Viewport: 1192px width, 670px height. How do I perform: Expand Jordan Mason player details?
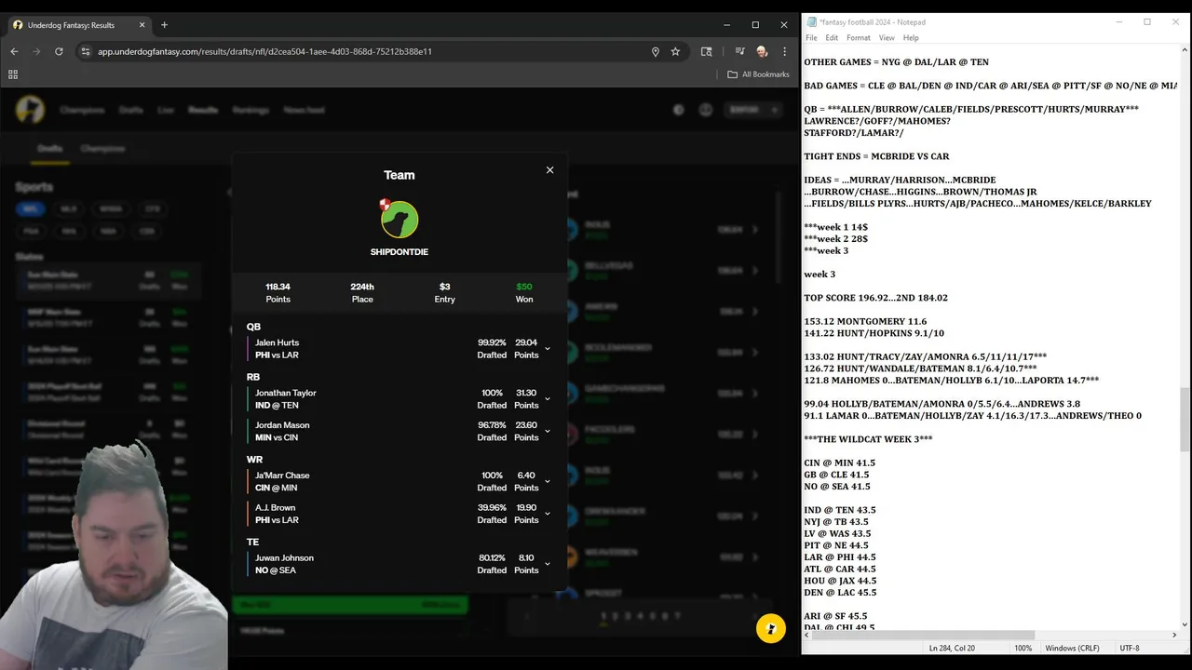547,431
